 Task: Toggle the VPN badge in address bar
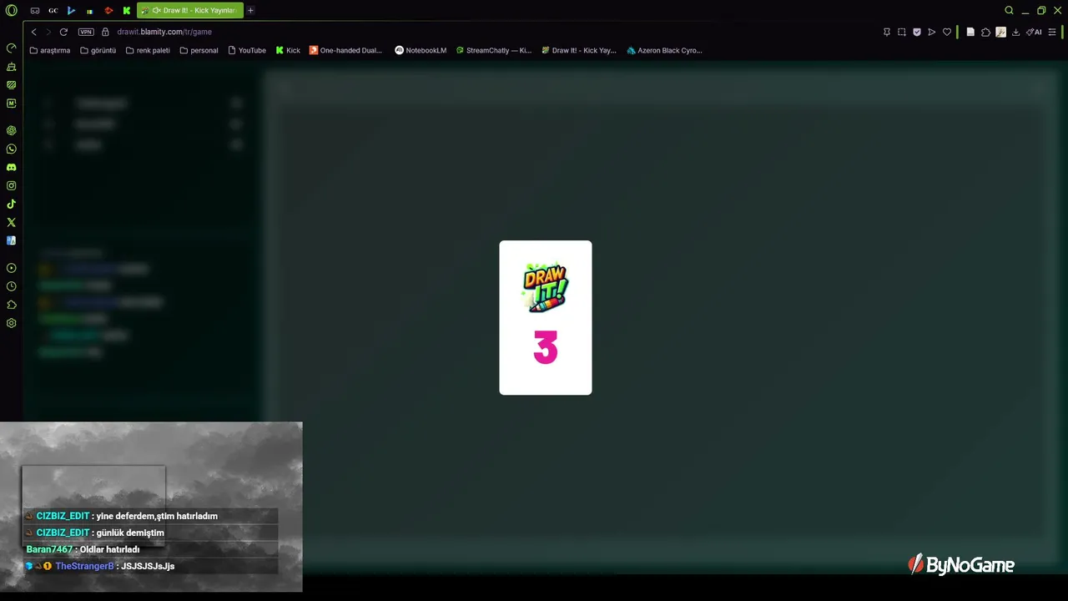point(86,32)
